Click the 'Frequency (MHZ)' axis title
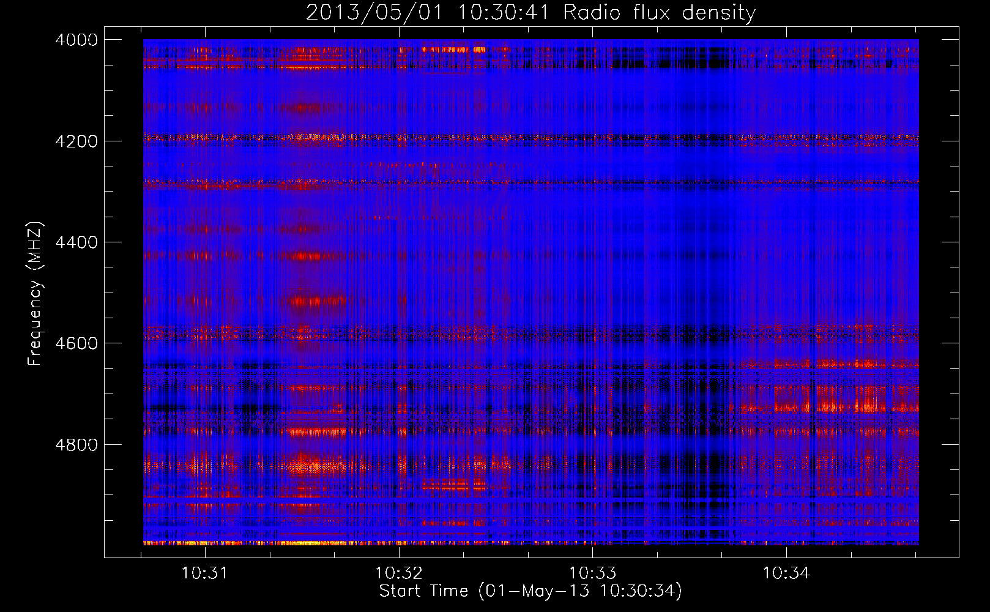 [x=35, y=294]
